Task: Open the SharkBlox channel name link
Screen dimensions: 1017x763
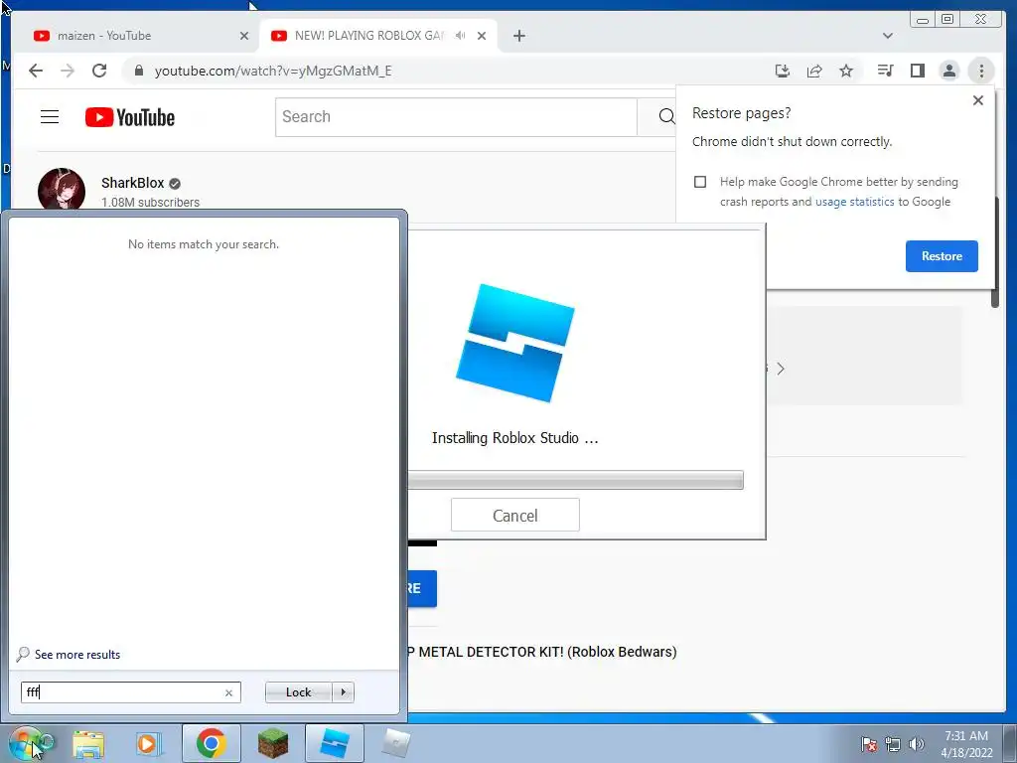Action: [132, 183]
